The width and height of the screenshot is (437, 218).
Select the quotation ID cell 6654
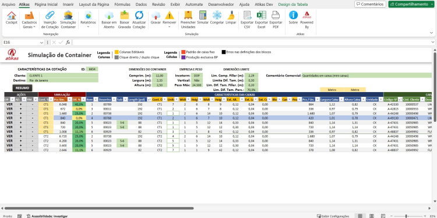point(92,69)
